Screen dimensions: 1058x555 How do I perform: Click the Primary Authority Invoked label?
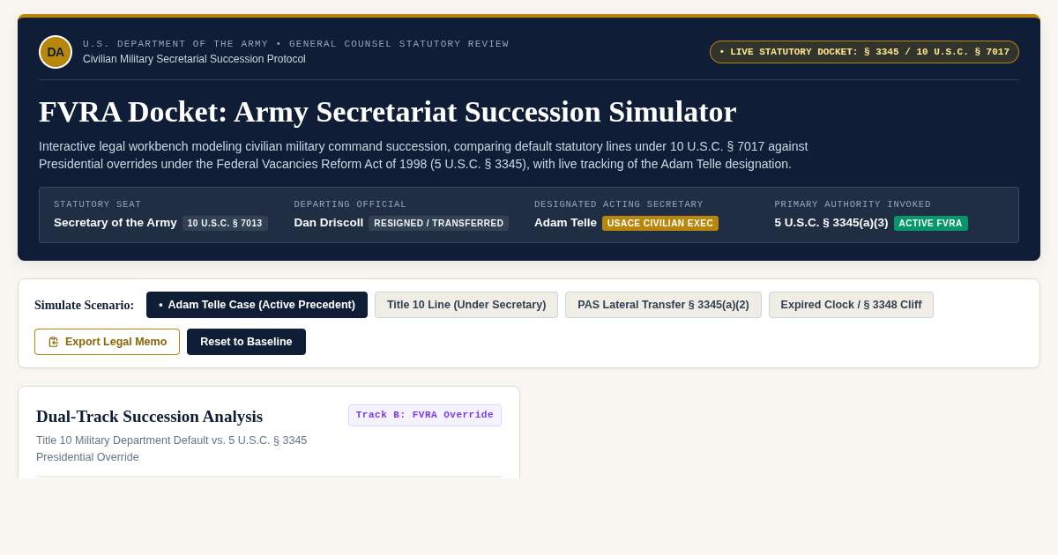click(x=853, y=204)
